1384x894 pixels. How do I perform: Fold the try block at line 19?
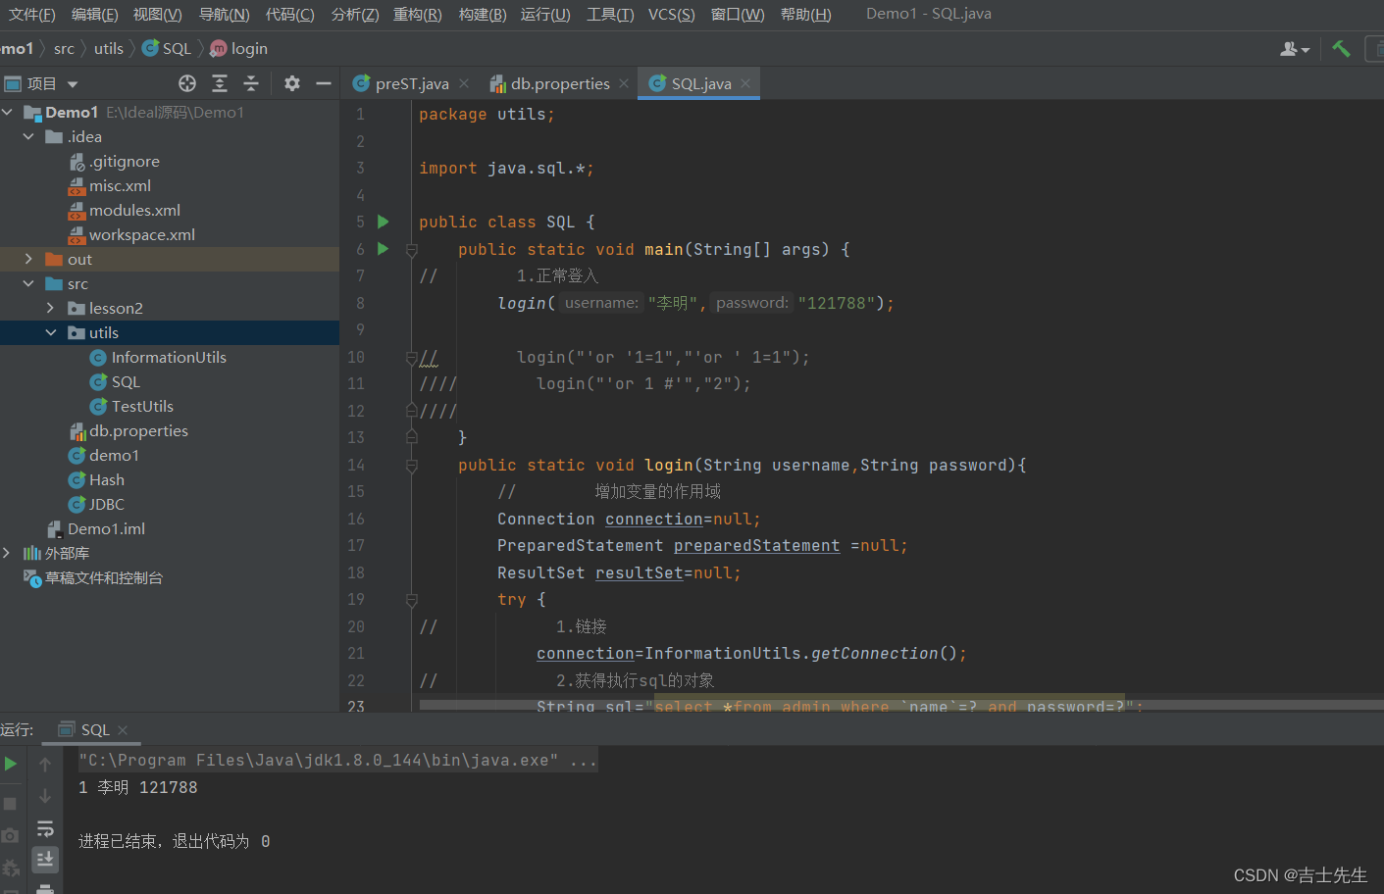[x=412, y=600]
